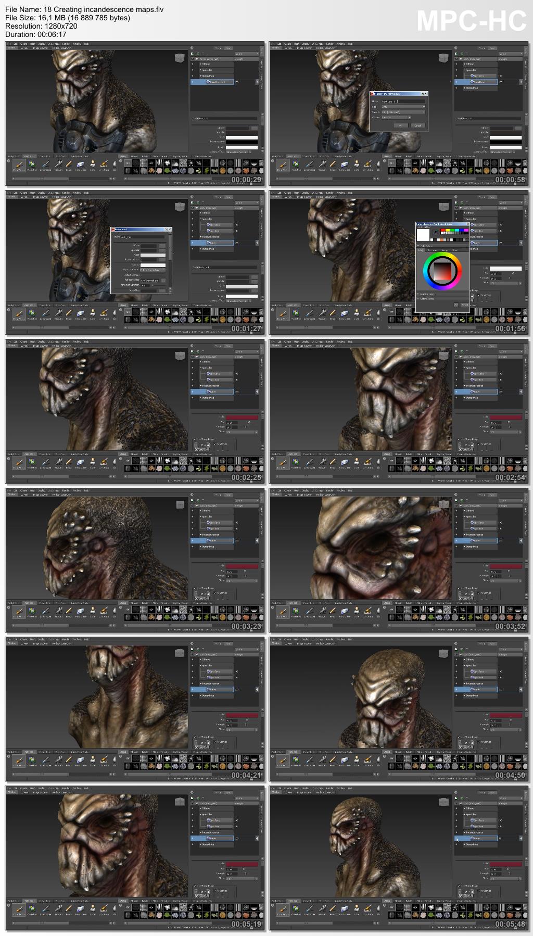The image size is (533, 936).
Task: Toggle Randomize checkbox in 00:02:25 frame
Action: coord(214,444)
